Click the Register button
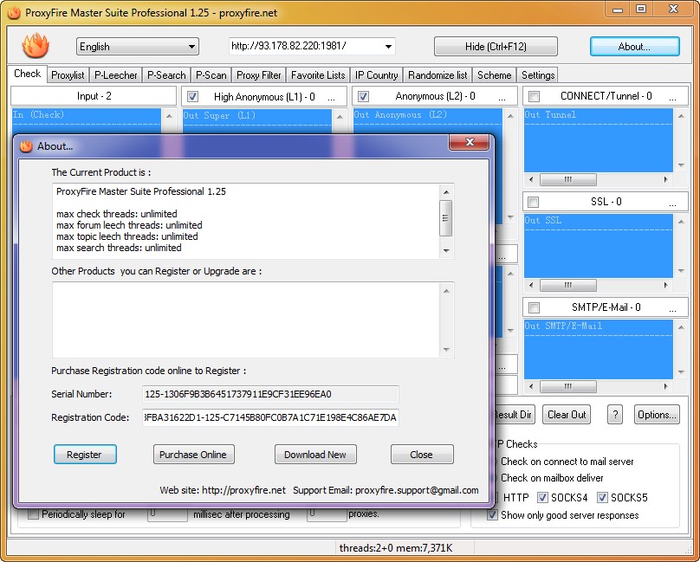This screenshot has height=562, width=700. (85, 455)
